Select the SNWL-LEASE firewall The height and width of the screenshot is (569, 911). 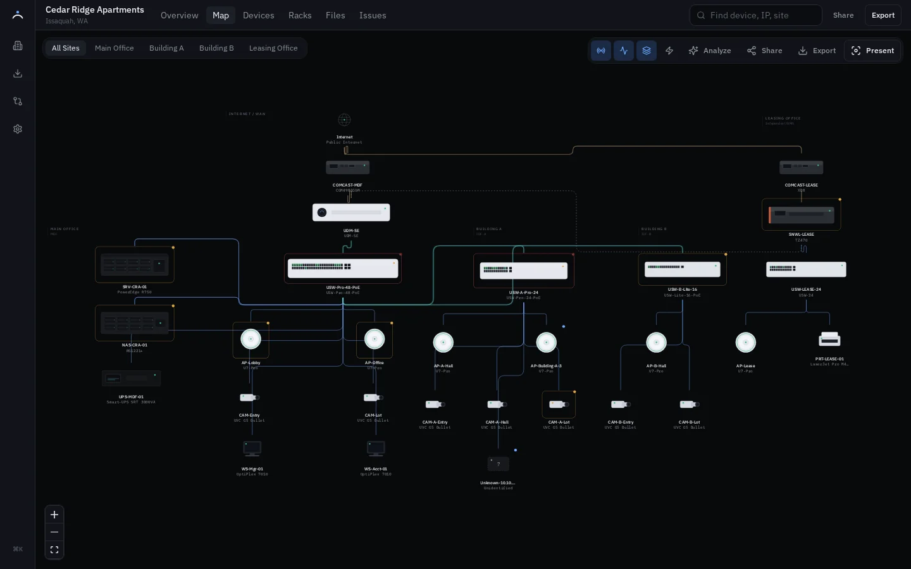[802, 214]
